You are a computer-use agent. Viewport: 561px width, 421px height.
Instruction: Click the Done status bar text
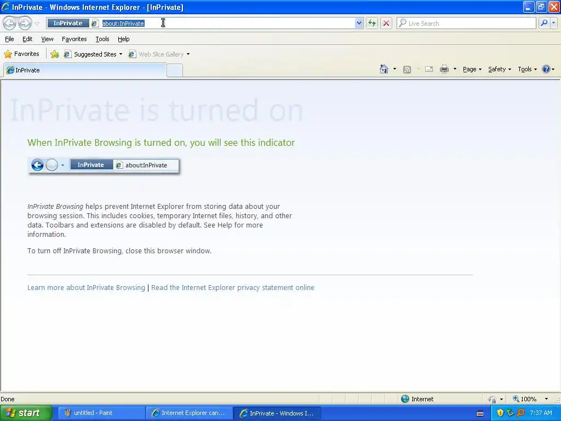(8, 399)
